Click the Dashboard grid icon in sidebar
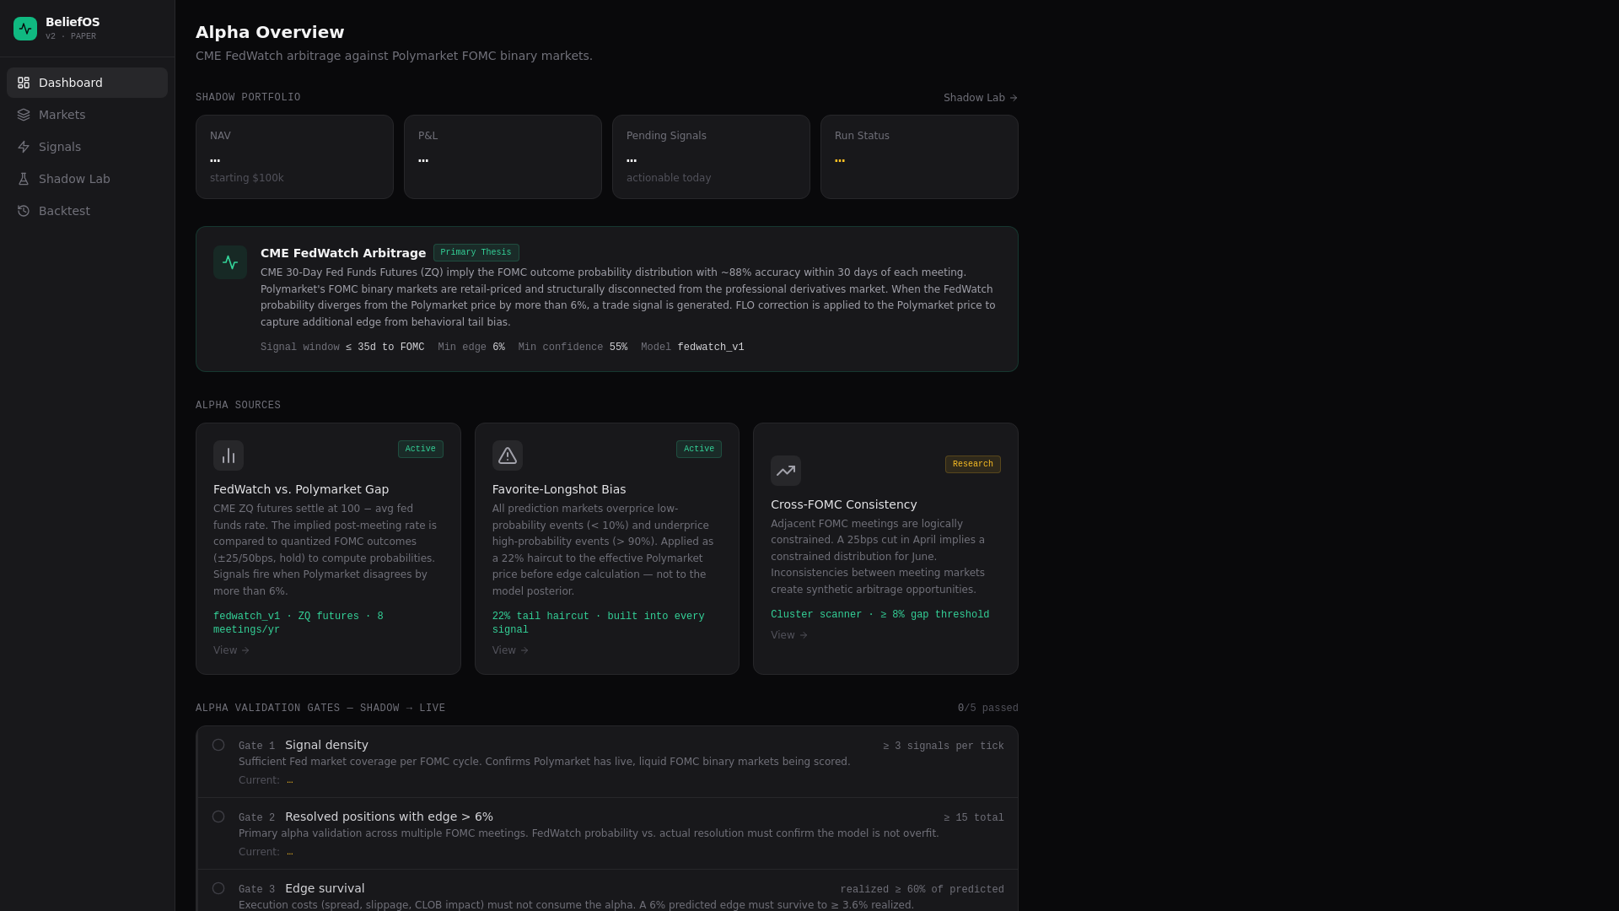Image resolution: width=1619 pixels, height=911 pixels. (x=24, y=83)
